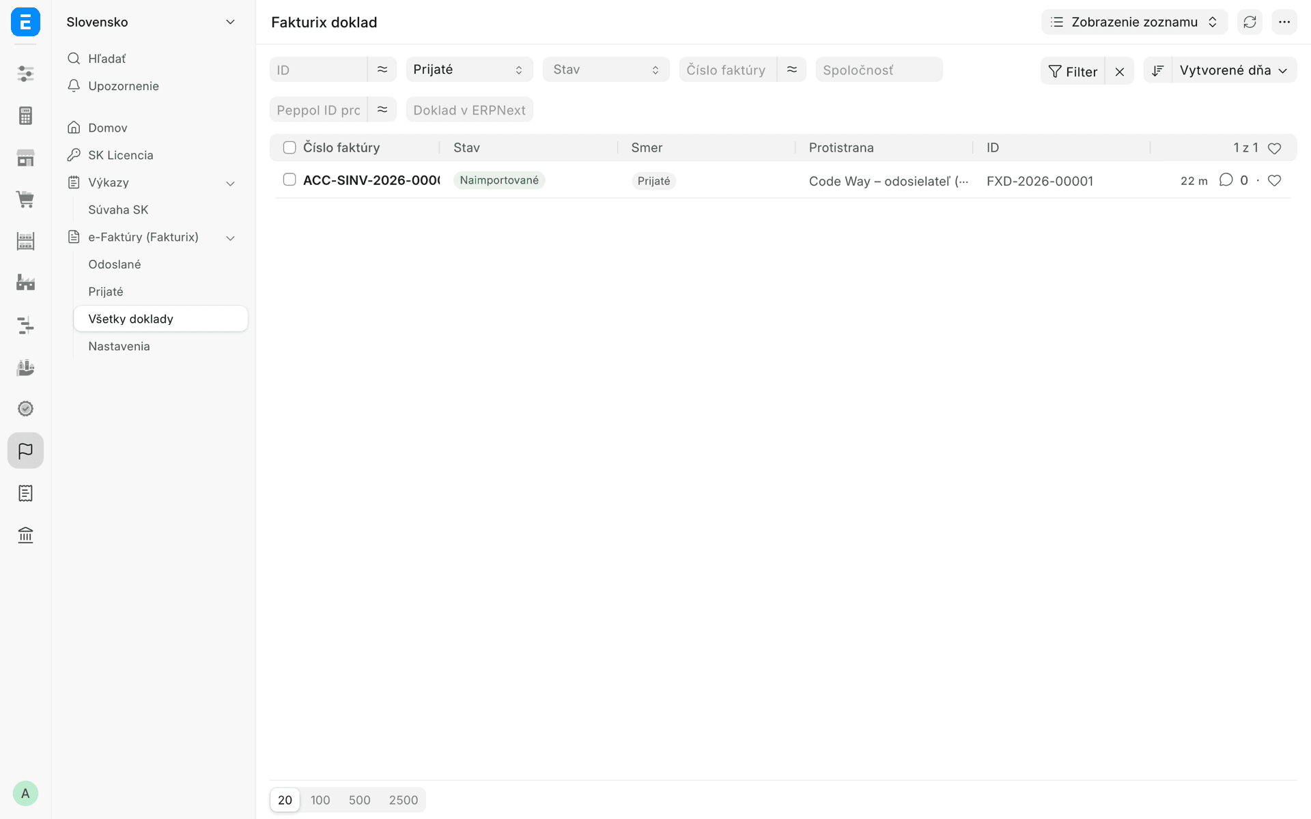The width and height of the screenshot is (1311, 819).
Task: Open the quality check badge icon
Action: click(x=25, y=409)
